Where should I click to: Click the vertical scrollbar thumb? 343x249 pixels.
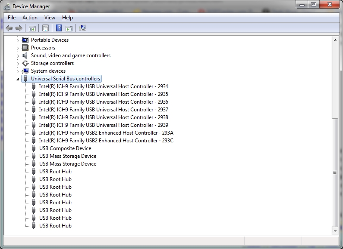tap(335, 172)
